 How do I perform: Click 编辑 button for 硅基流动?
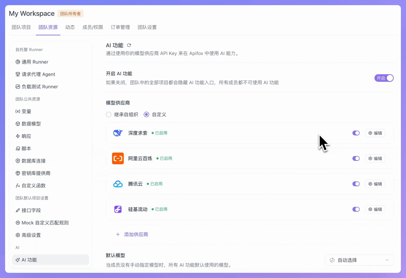375,209
